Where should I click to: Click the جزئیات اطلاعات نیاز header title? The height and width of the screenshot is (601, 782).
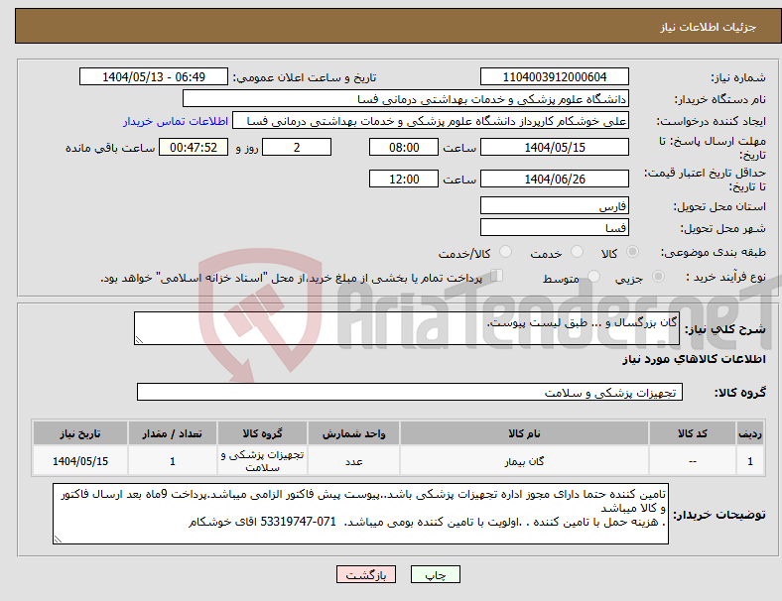pos(709,27)
